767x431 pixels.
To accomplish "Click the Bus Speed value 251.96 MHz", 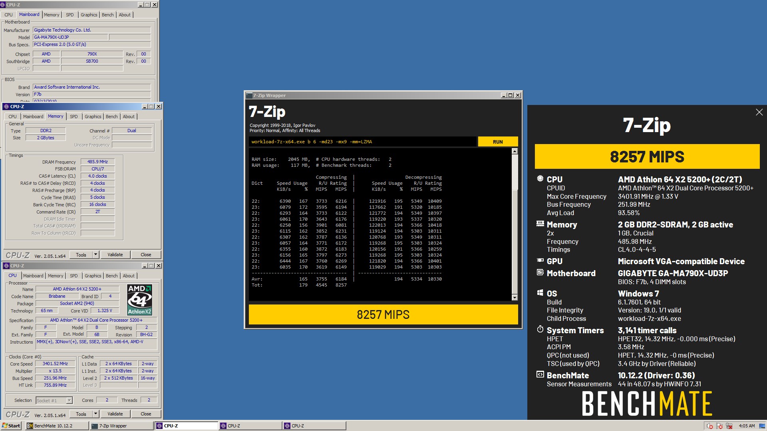I will pyautogui.click(x=55, y=378).
